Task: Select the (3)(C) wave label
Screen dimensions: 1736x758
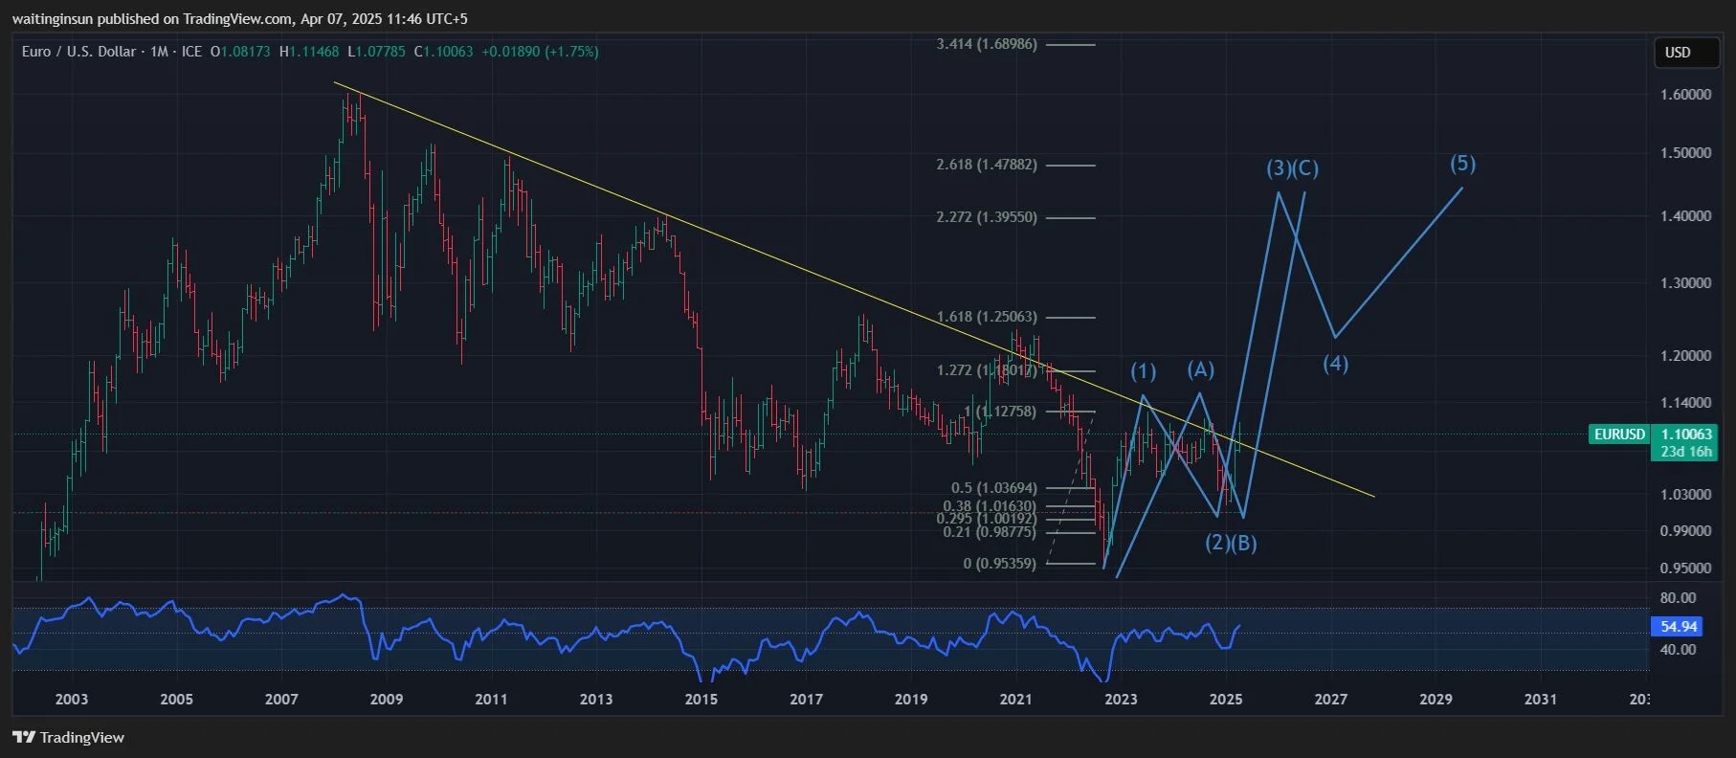Action: pos(1293,168)
